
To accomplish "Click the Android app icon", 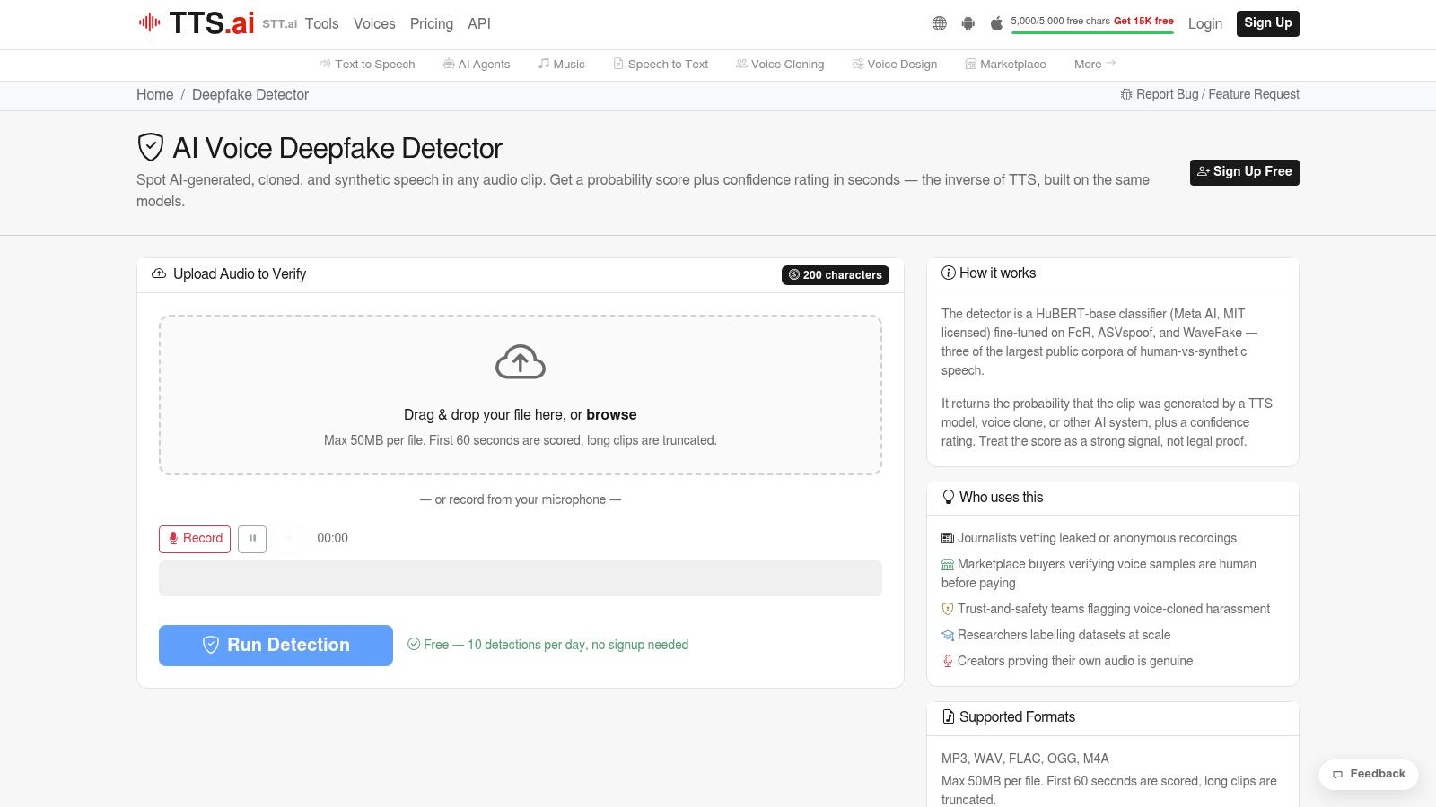I will pyautogui.click(x=968, y=23).
